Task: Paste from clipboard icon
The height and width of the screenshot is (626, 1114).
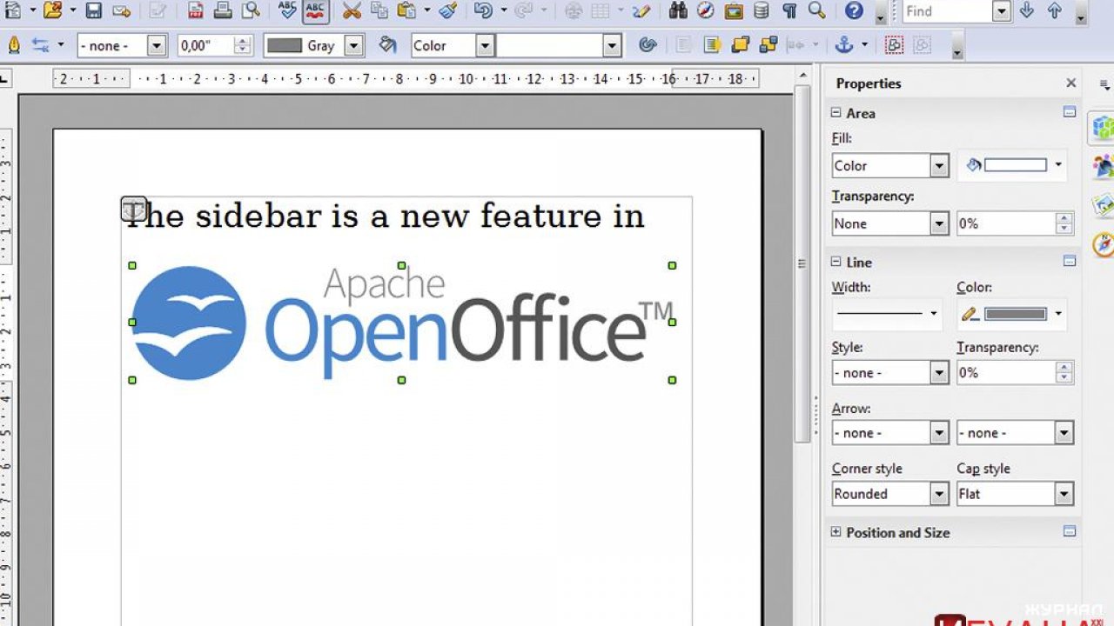Action: tap(406, 10)
